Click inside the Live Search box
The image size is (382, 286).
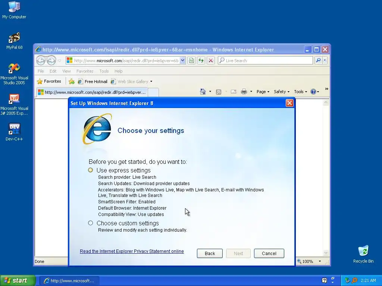[x=266, y=60]
